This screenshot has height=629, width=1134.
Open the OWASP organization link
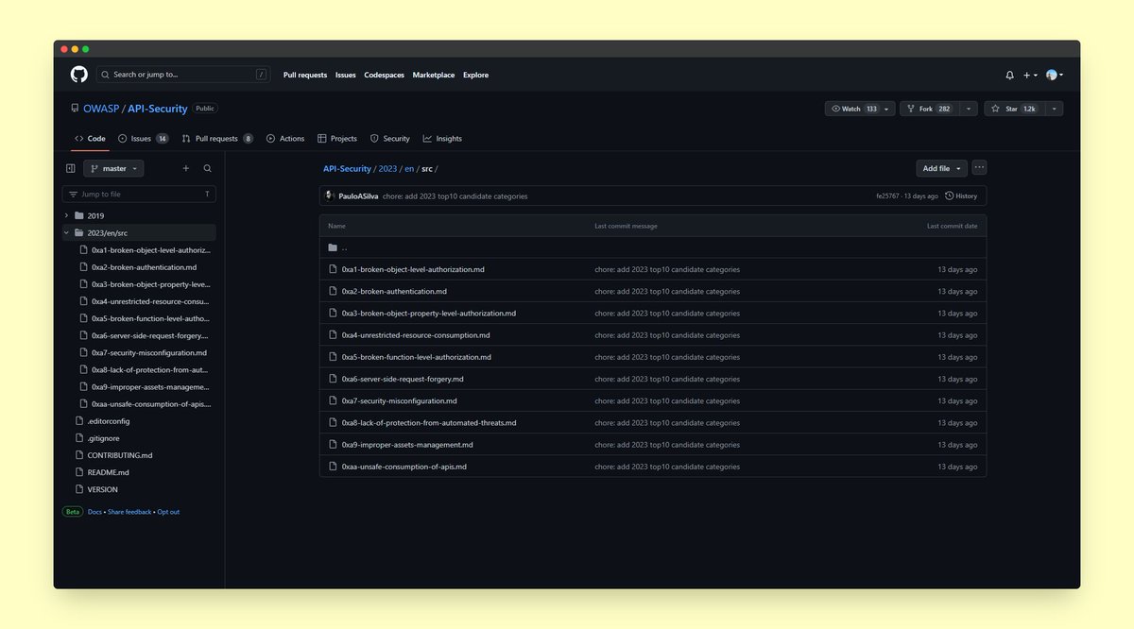(x=100, y=109)
